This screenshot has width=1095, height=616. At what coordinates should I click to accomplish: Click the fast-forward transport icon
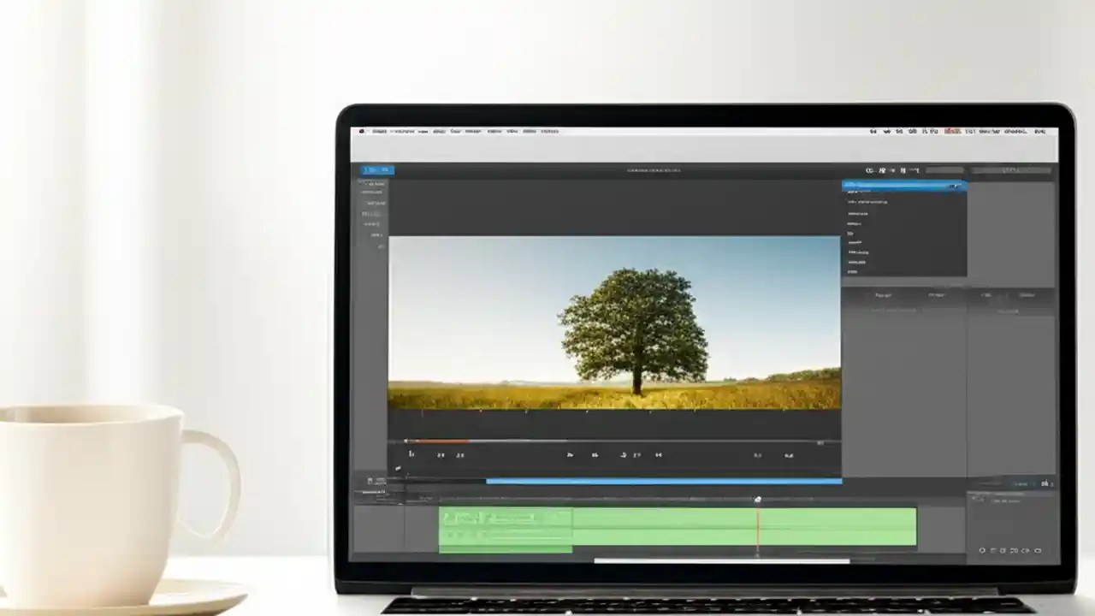point(638,454)
